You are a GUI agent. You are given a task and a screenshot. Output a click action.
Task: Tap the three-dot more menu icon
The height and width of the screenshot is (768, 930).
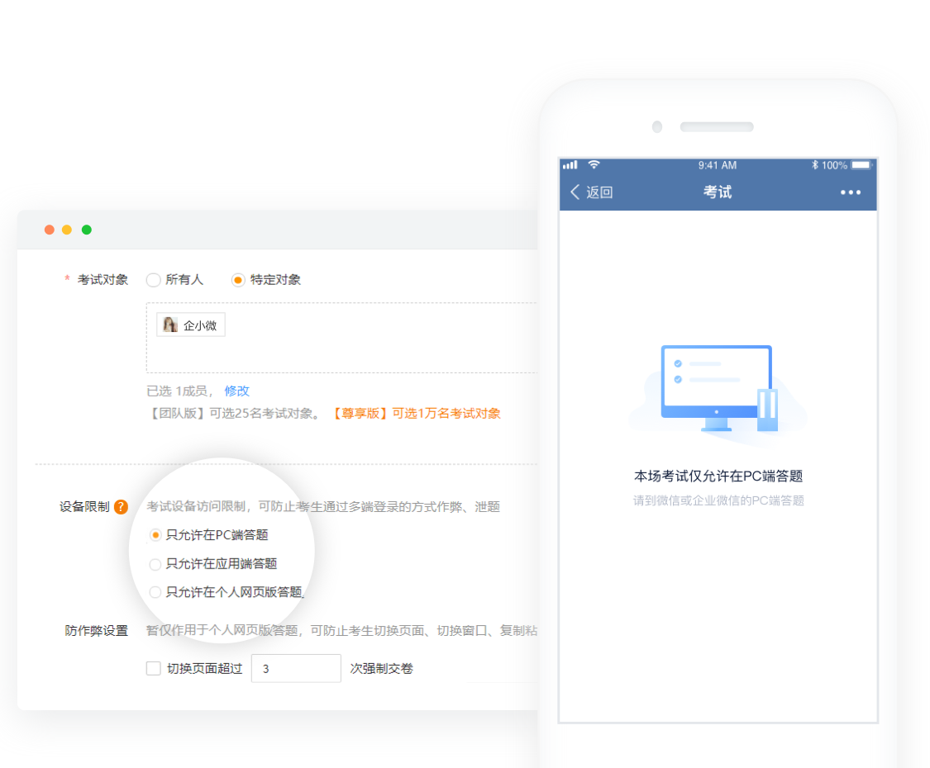pyautogui.click(x=850, y=192)
